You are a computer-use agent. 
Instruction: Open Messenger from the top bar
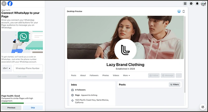191,4
